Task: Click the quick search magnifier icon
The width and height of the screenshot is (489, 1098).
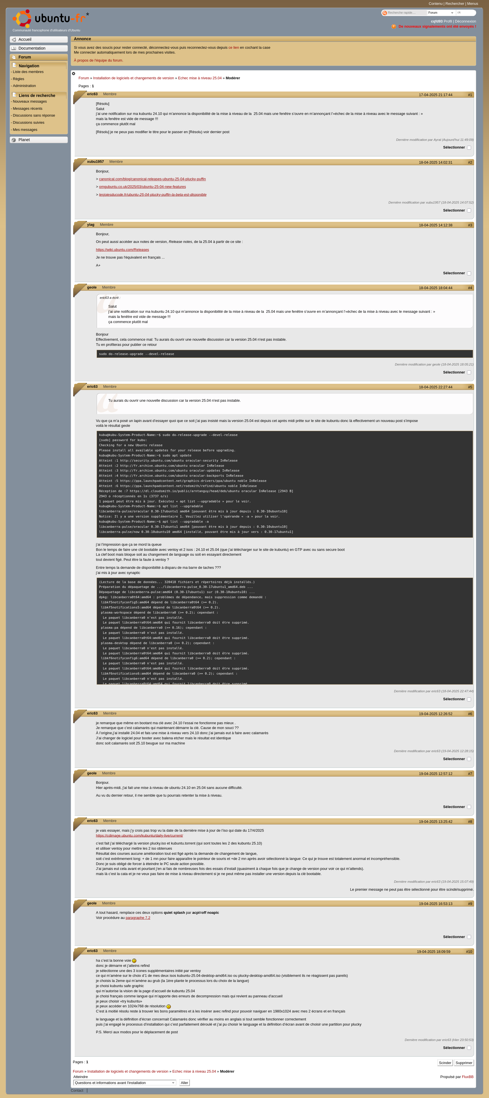Action: (385, 13)
